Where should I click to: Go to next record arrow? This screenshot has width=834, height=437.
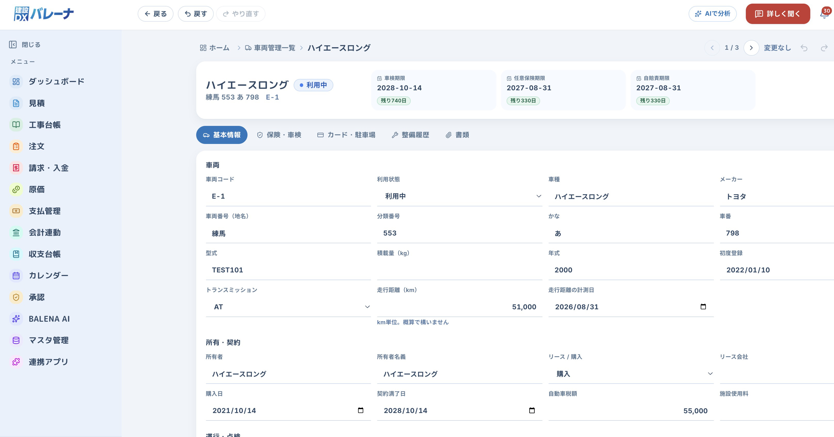coord(751,48)
